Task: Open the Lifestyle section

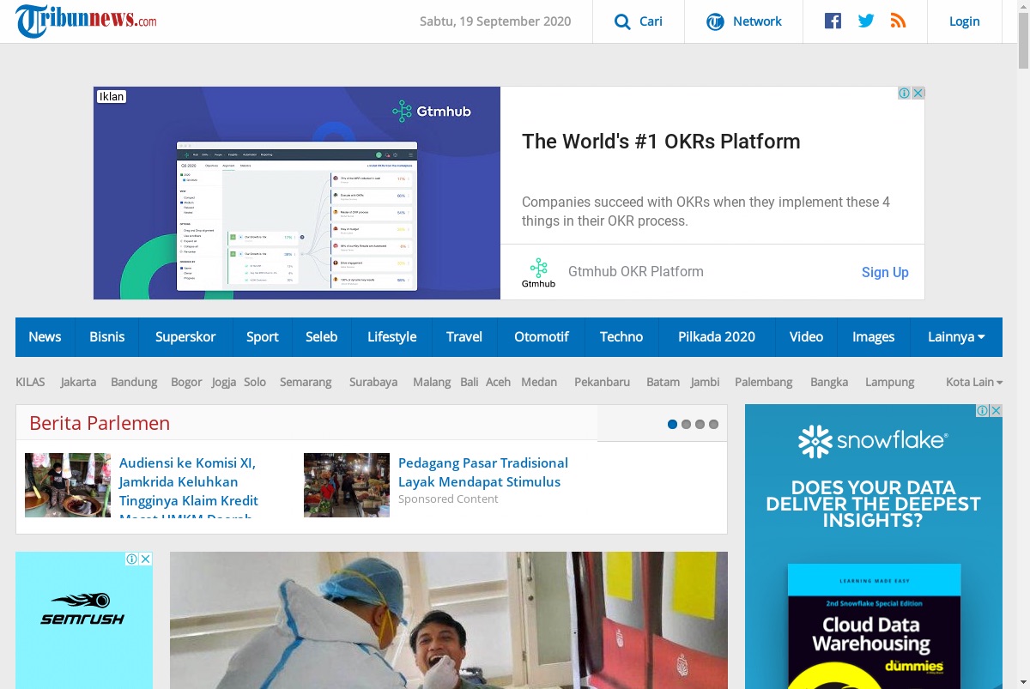Action: tap(392, 337)
